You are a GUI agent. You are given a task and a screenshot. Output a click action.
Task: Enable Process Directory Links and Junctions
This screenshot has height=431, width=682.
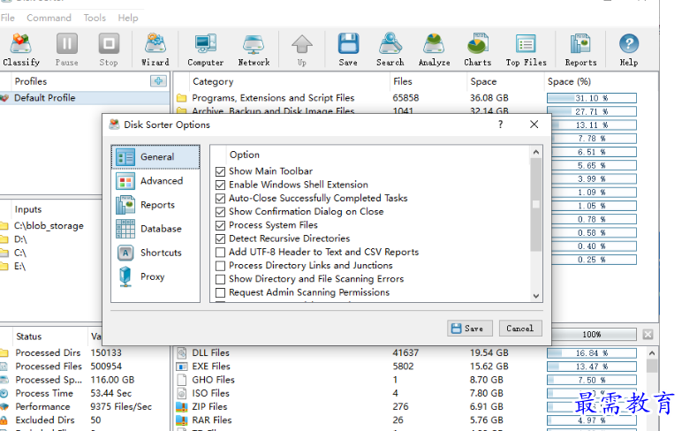[221, 266]
